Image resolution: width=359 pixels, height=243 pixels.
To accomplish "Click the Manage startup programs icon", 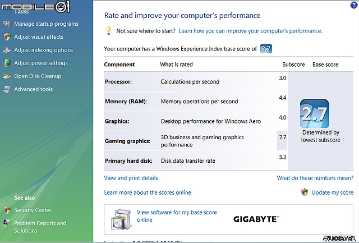I will pos(7,24).
